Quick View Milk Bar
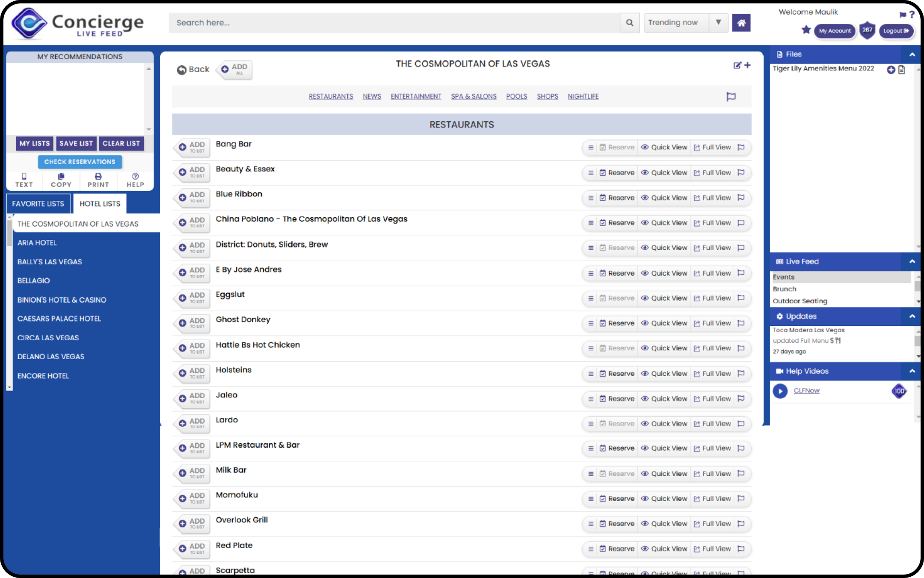Viewport: 924px width, 578px height. tap(664, 474)
